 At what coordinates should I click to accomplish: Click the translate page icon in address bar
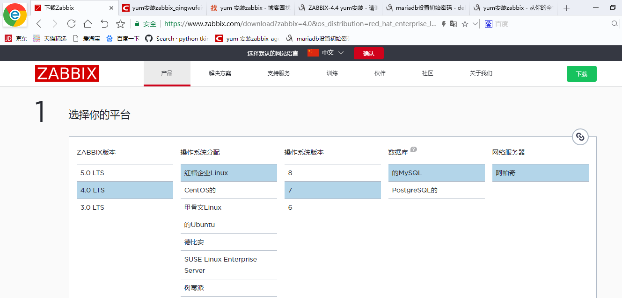tap(453, 24)
